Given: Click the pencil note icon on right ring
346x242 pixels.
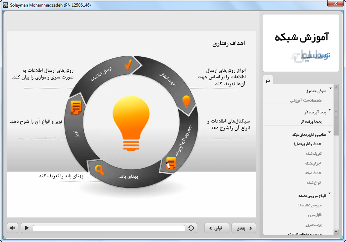Looking at the screenshot, I should [171, 163].
